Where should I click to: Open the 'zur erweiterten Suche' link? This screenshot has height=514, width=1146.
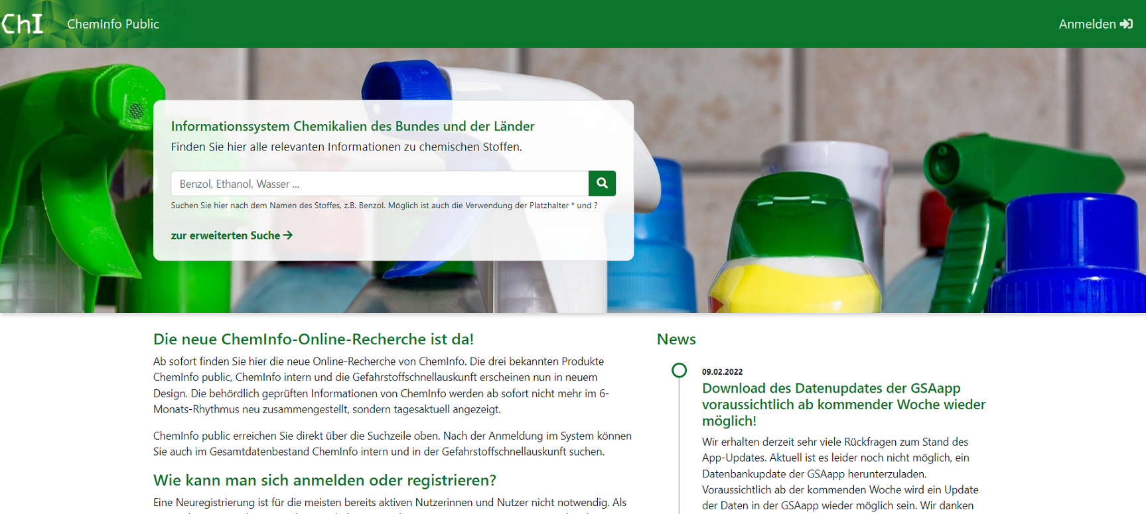tap(225, 235)
